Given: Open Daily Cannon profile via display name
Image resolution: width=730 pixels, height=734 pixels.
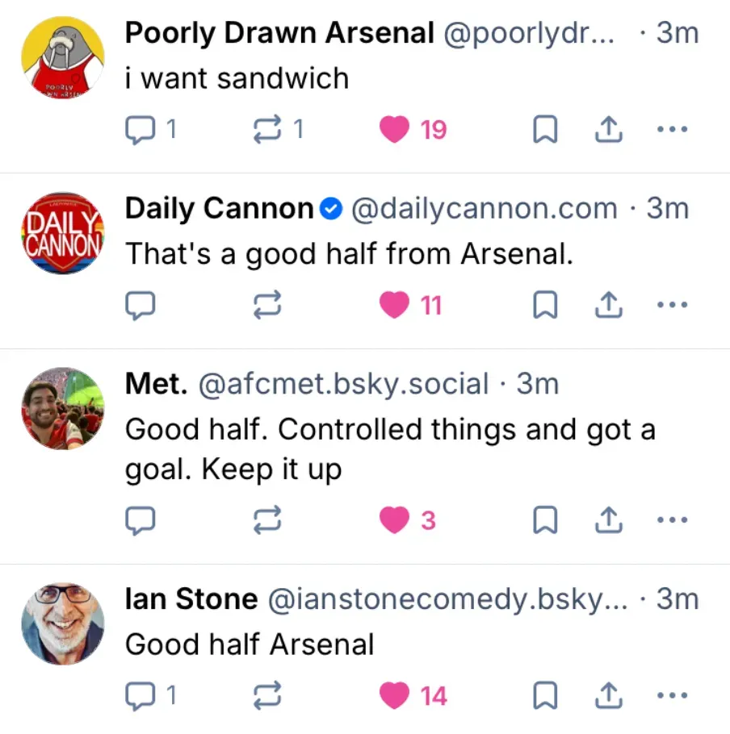Looking at the screenshot, I should [x=219, y=209].
